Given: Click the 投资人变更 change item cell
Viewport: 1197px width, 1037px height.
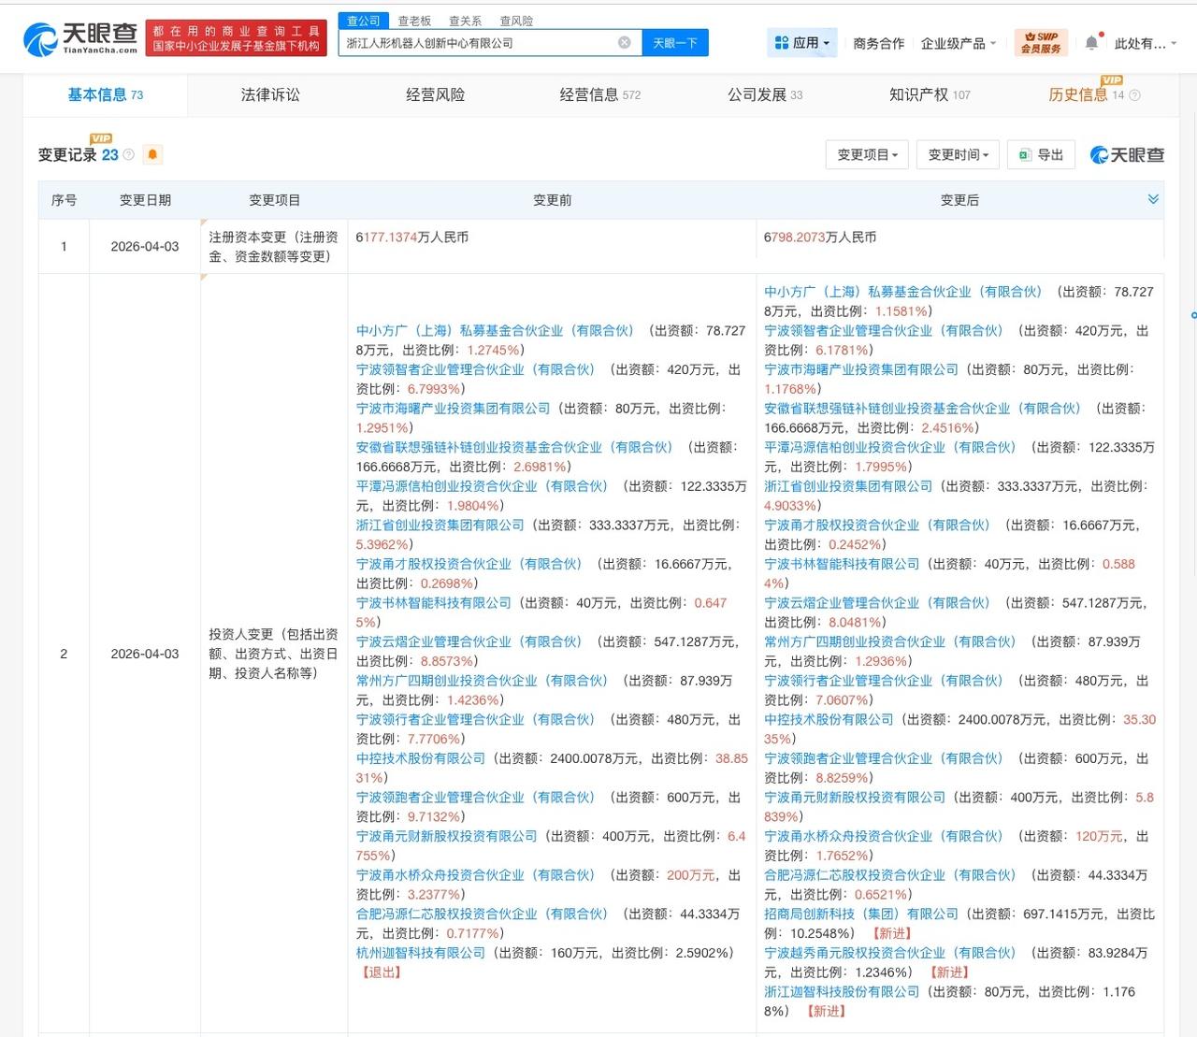Looking at the screenshot, I should [x=274, y=654].
